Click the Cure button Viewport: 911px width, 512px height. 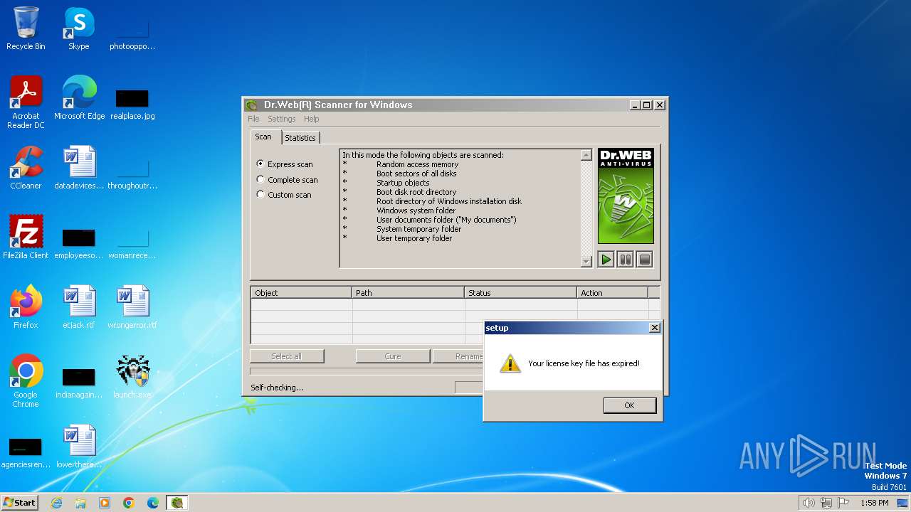393,356
